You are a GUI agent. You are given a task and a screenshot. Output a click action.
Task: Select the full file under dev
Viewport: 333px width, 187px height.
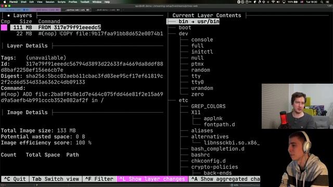[x=197, y=46]
